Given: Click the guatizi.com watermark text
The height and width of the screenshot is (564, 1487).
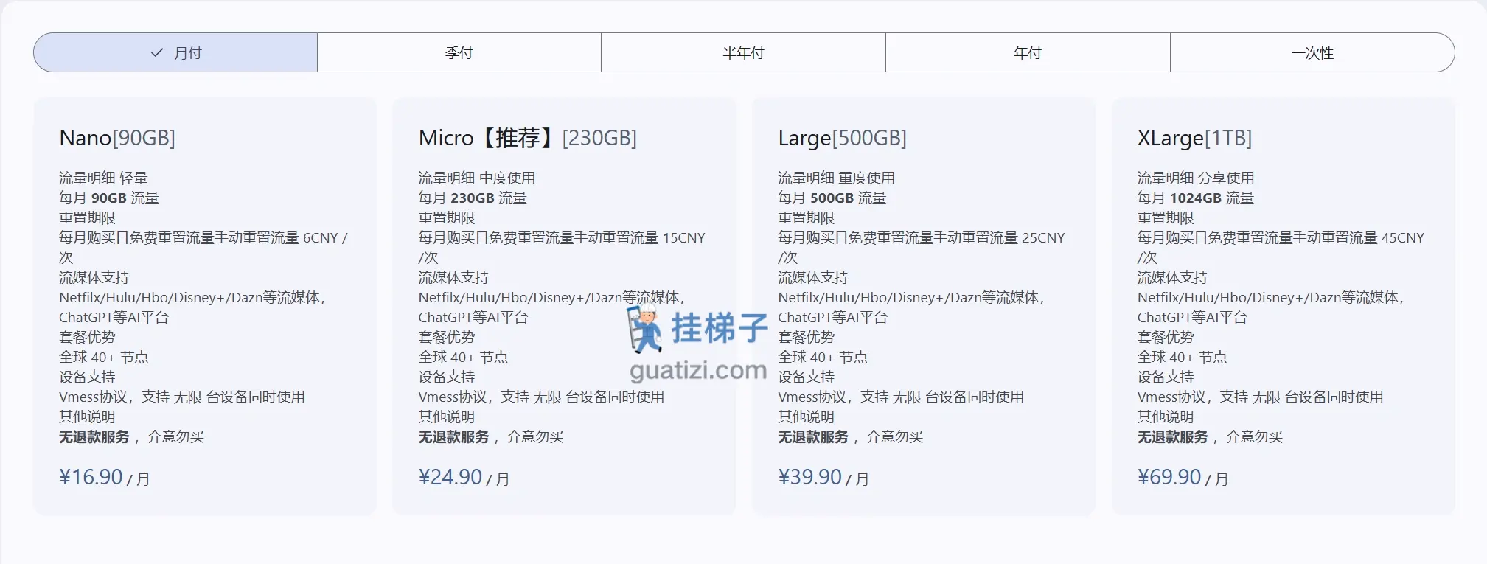Looking at the screenshot, I should 698,370.
